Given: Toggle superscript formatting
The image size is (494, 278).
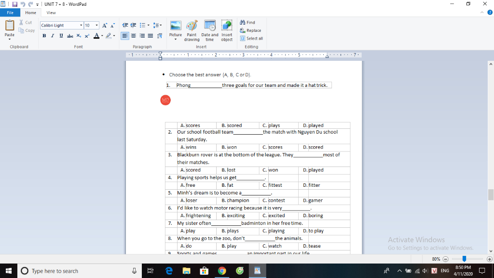Looking at the screenshot, I should click(87, 36).
